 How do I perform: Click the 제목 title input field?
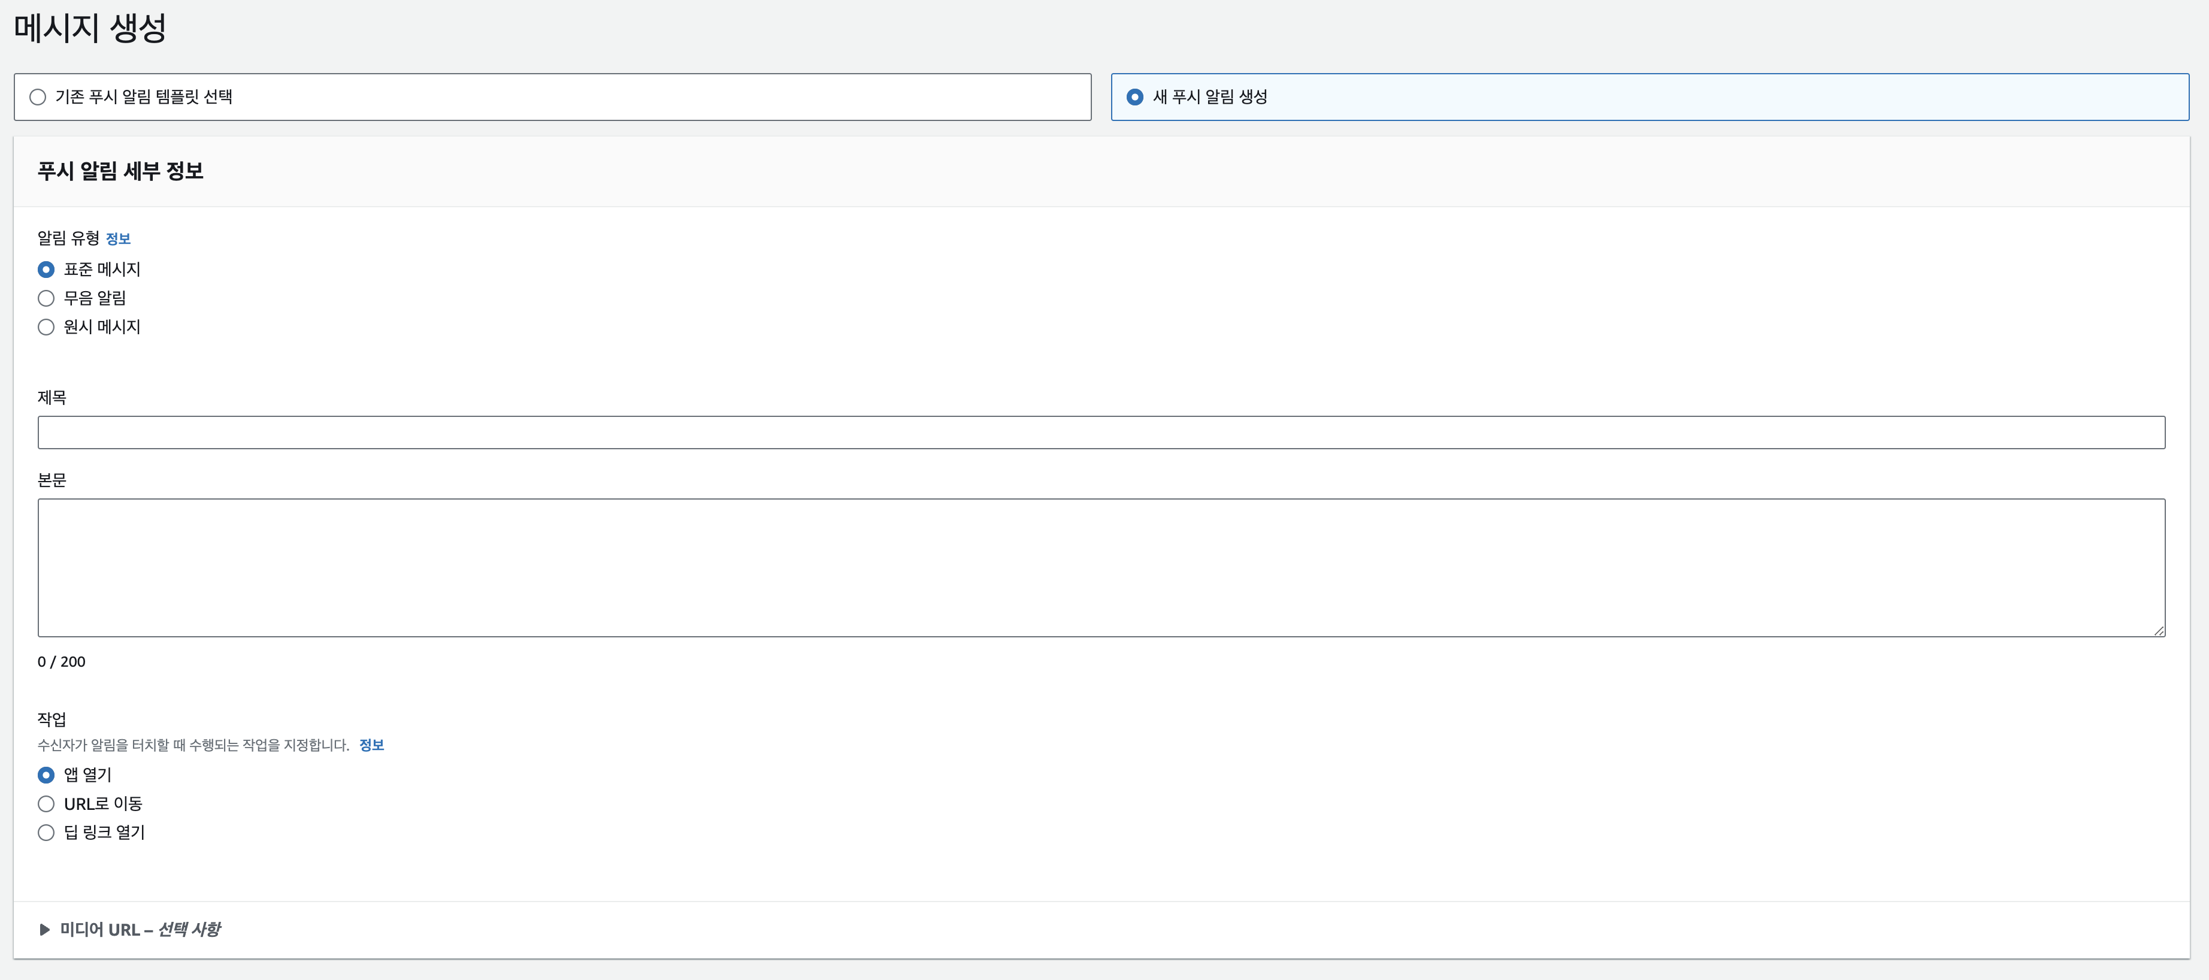(1100, 432)
